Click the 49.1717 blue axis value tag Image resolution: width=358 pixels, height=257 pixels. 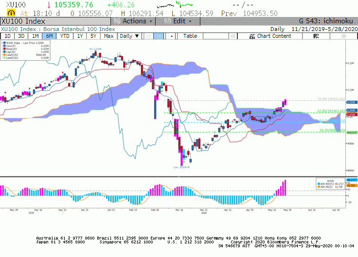pos(352,180)
